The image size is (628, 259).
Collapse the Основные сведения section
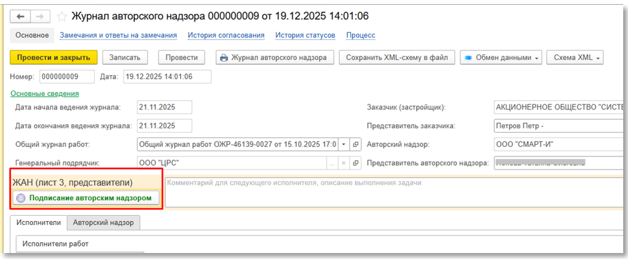[x=44, y=94]
